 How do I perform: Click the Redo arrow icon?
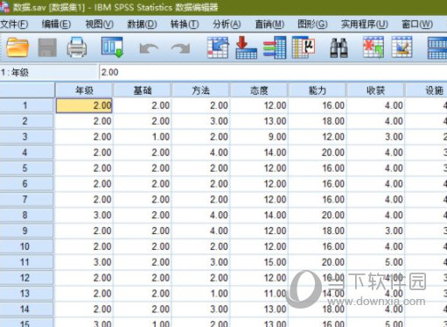coord(180,48)
